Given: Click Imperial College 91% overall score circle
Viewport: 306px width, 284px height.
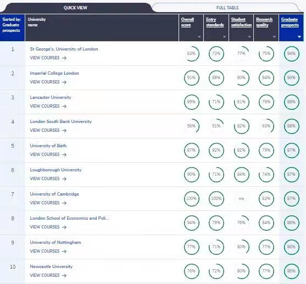Looking at the screenshot, I should (191, 78).
